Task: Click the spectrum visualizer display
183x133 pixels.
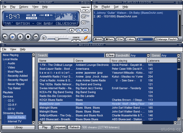Action: click(x=65, y=17)
